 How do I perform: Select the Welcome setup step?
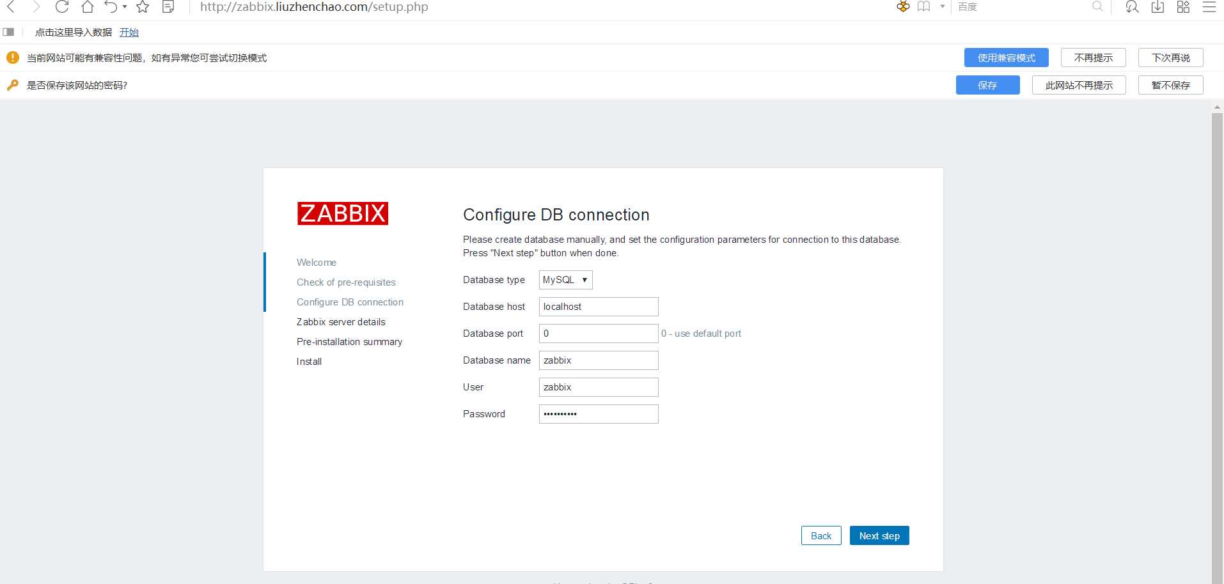[x=317, y=263]
